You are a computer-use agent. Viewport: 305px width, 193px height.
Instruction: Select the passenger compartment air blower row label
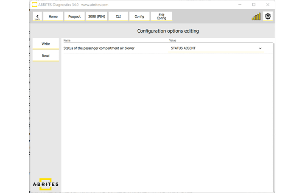pyautogui.click(x=99, y=48)
